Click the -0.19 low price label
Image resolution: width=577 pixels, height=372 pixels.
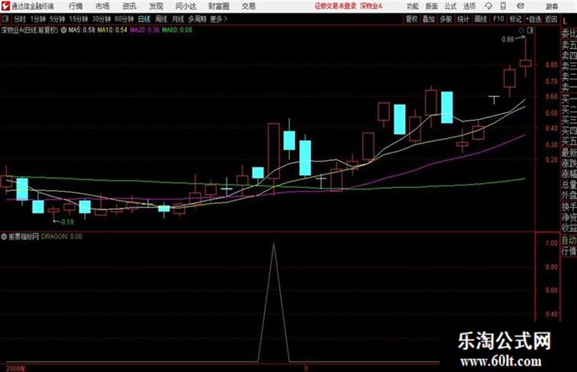[66, 222]
